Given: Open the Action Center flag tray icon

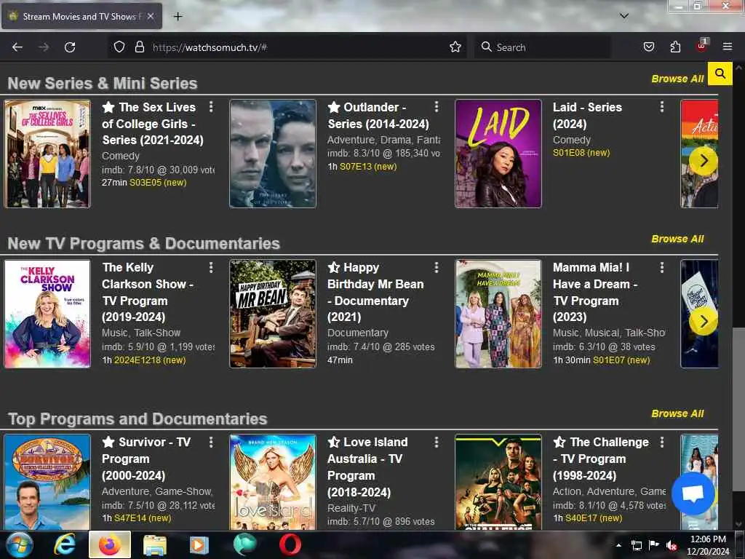Looking at the screenshot, I should [654, 545].
